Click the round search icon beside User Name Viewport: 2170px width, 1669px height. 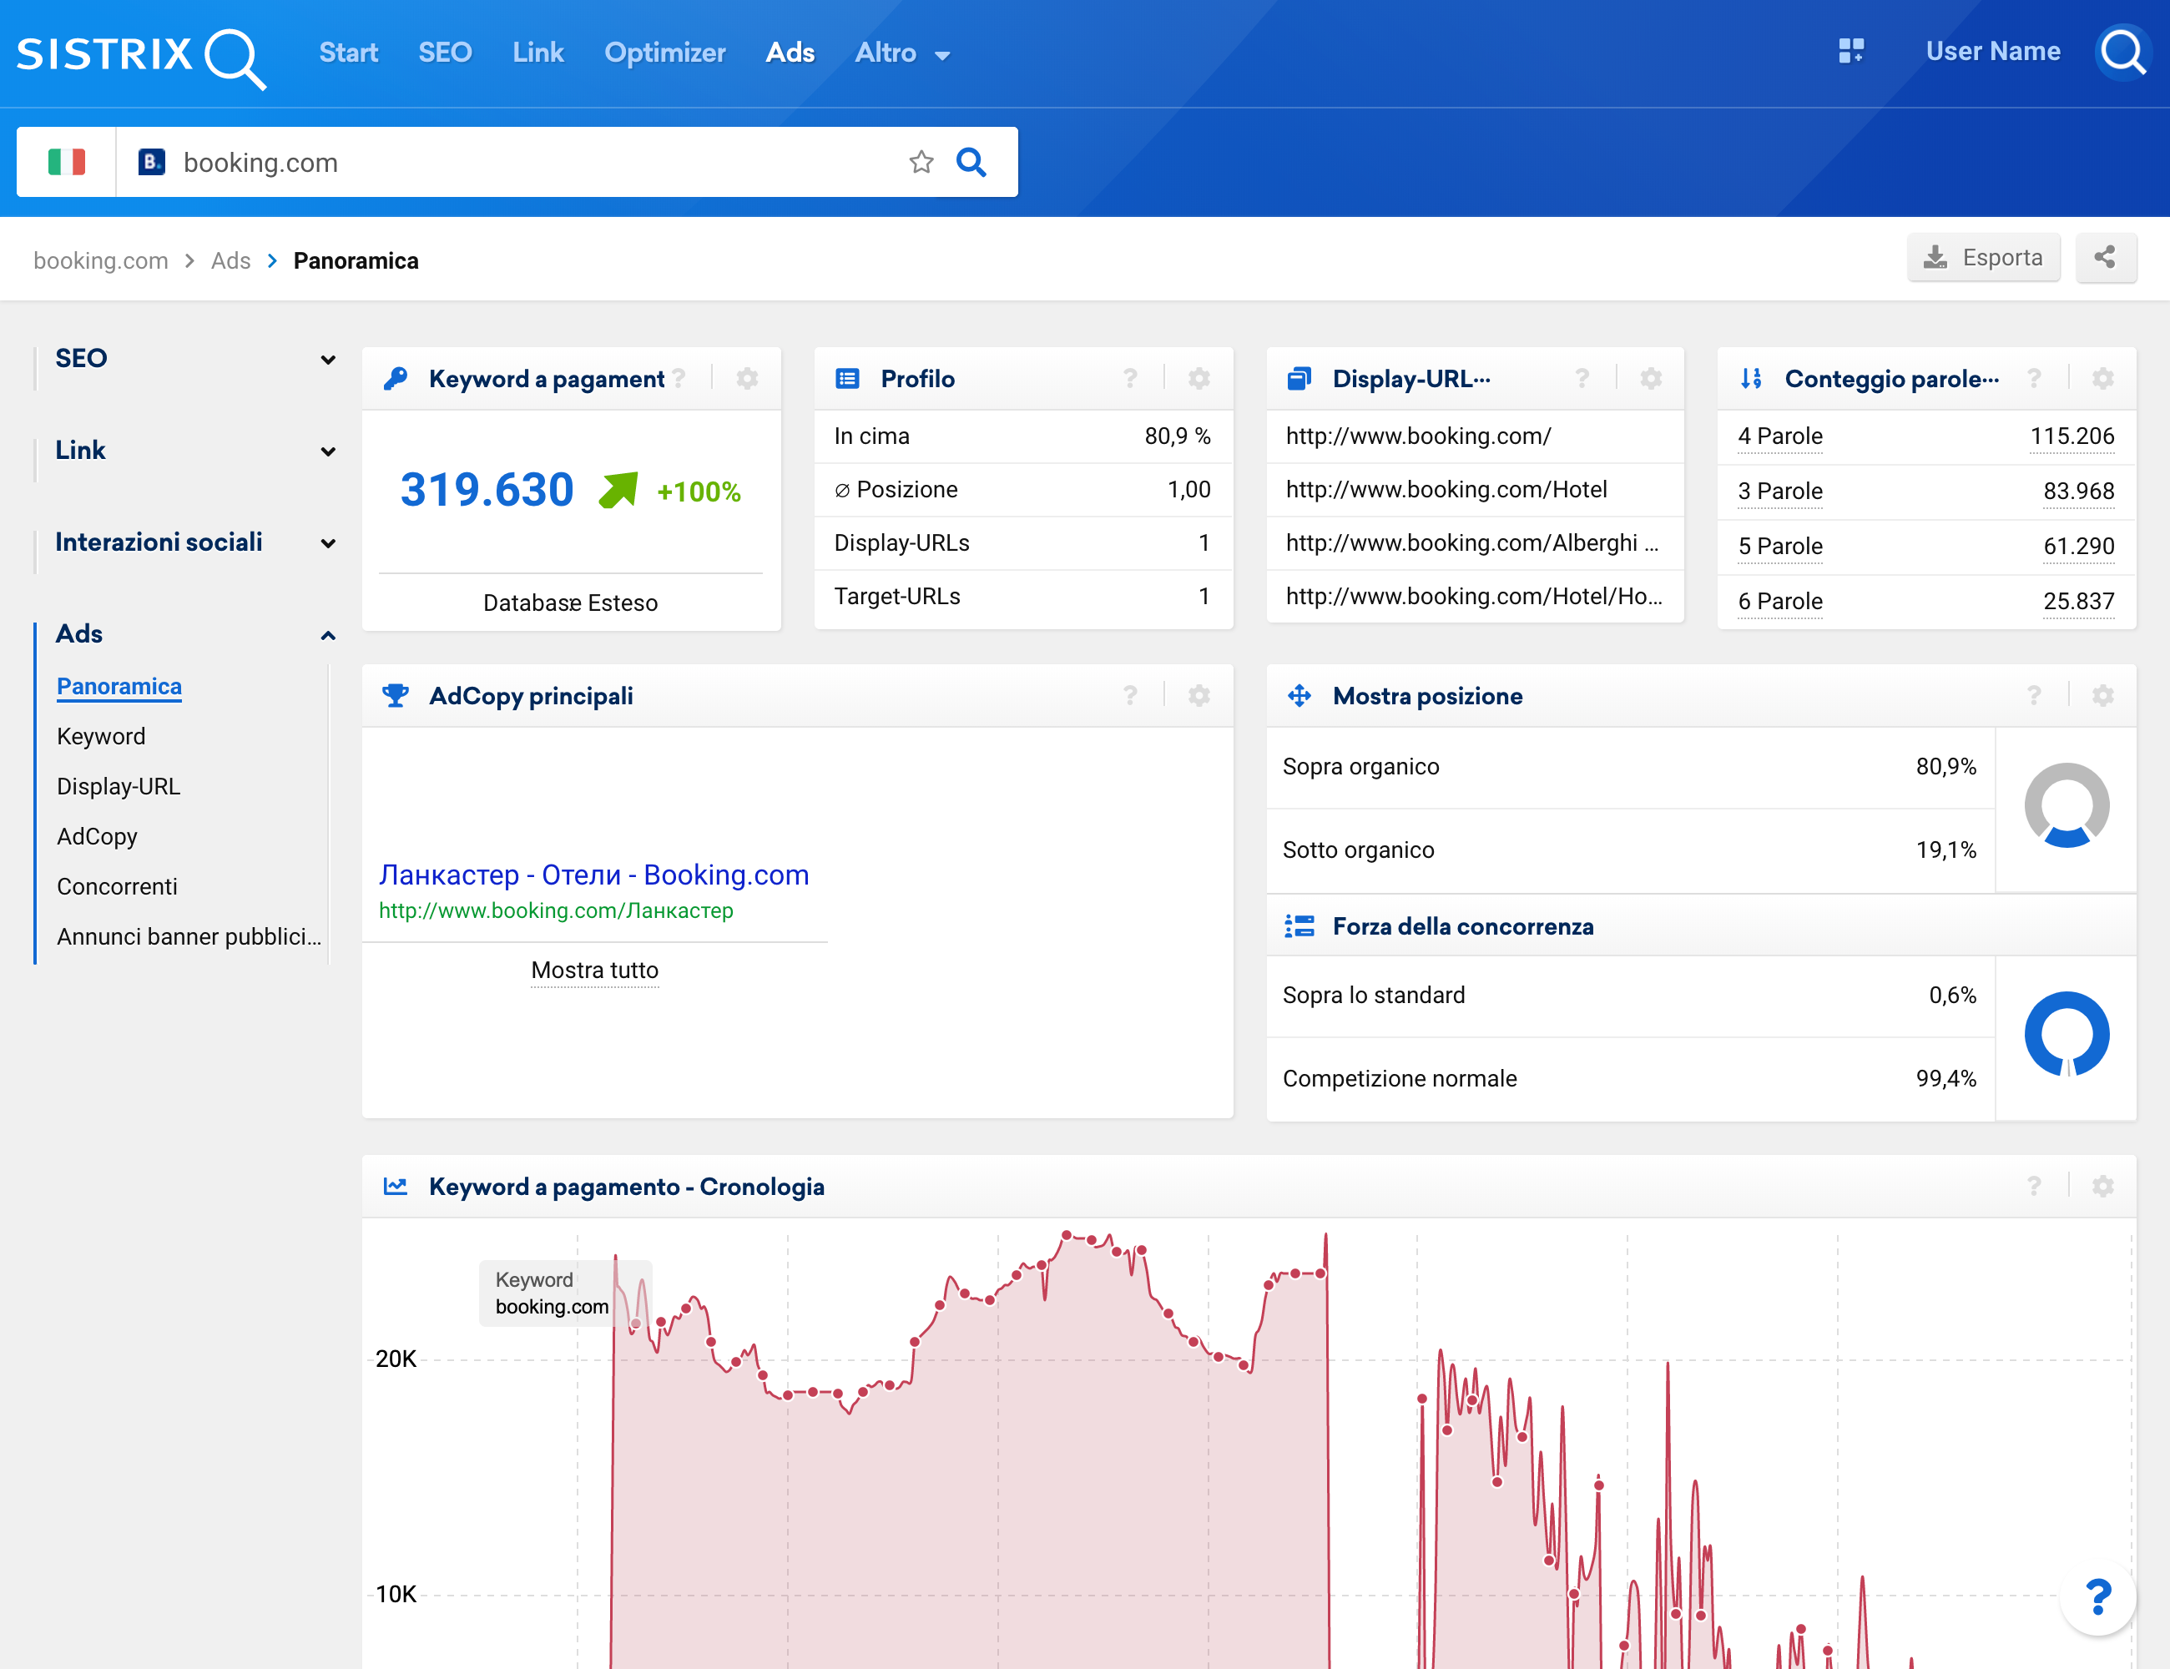2122,52
